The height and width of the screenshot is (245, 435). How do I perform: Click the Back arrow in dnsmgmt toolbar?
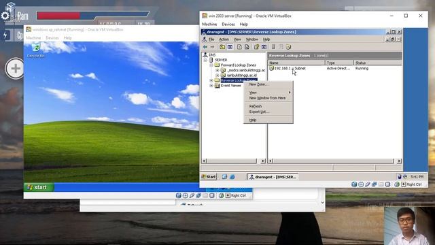(x=205, y=47)
